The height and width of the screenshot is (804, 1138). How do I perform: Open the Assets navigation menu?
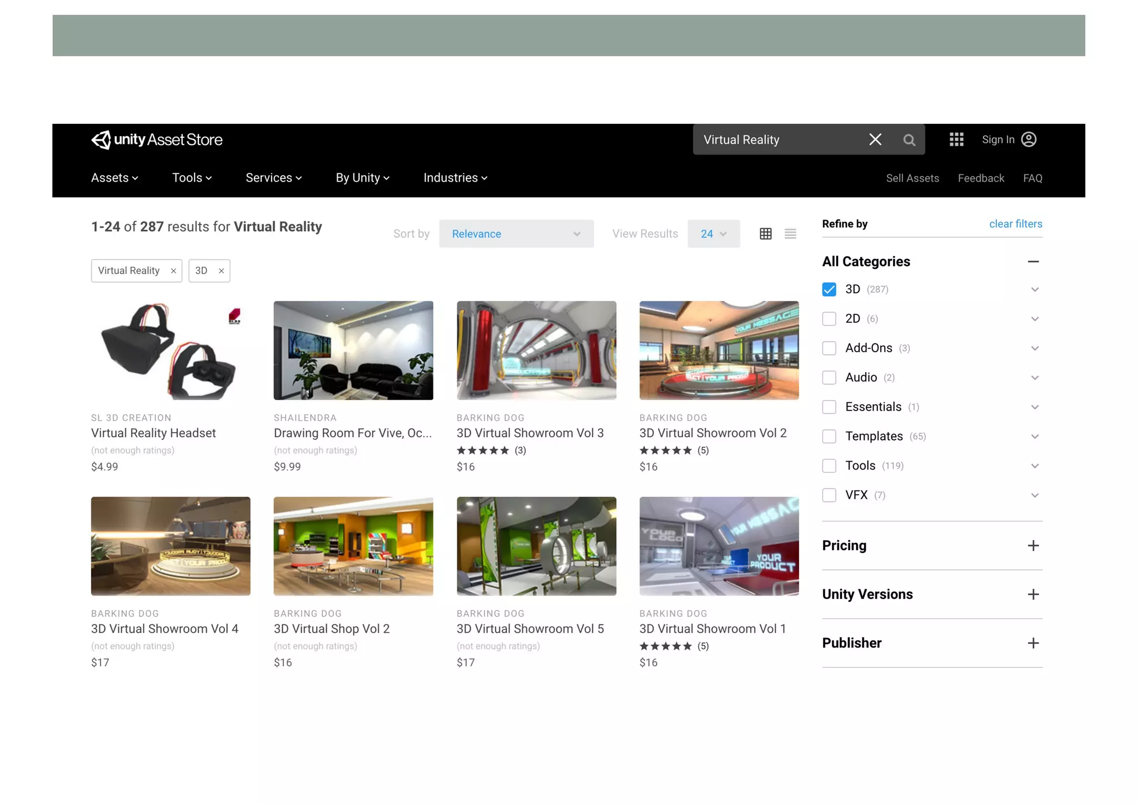click(x=114, y=178)
